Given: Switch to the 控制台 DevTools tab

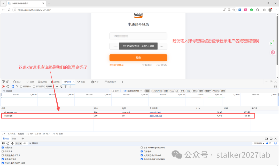Looking at the screenshot, I should click(42, 82).
